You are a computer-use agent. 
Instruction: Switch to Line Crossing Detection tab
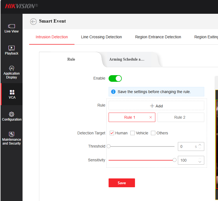(101, 37)
